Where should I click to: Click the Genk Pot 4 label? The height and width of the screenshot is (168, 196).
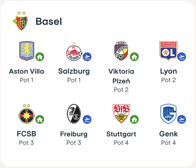coord(168,143)
